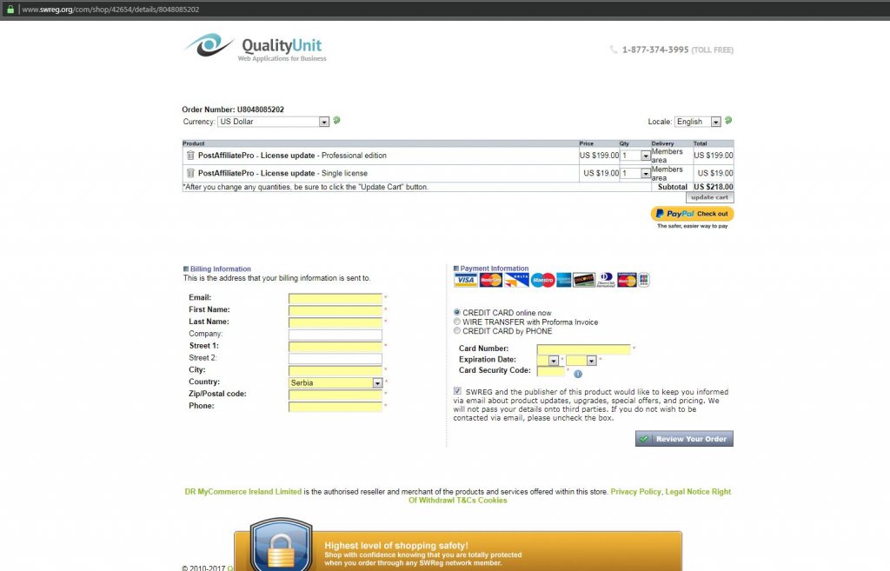Click the first MasterCard logo
The height and width of the screenshot is (571, 890).
[x=491, y=280]
